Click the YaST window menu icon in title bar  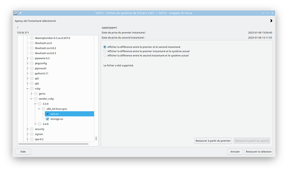click(15, 13)
